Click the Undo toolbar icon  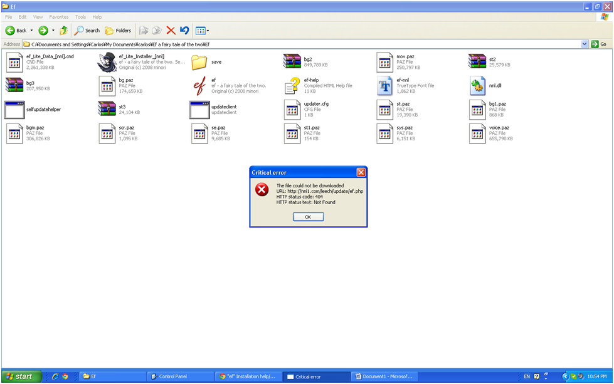[x=184, y=30]
